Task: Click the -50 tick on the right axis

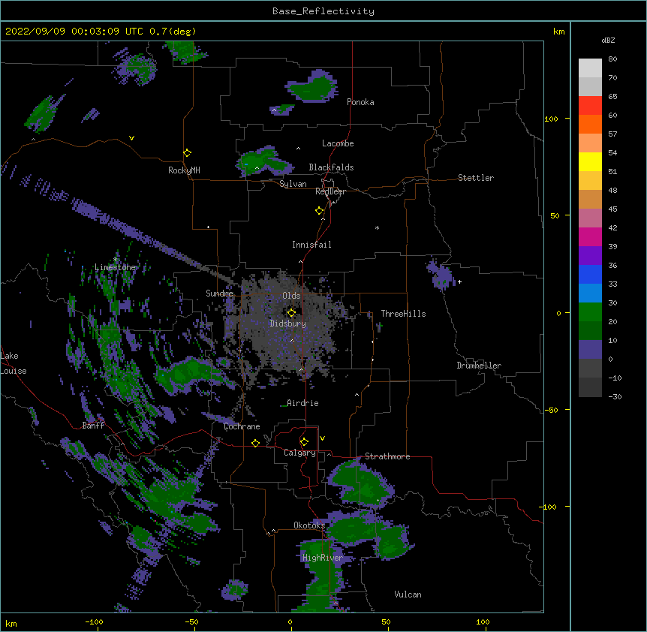Action: pyautogui.click(x=551, y=410)
